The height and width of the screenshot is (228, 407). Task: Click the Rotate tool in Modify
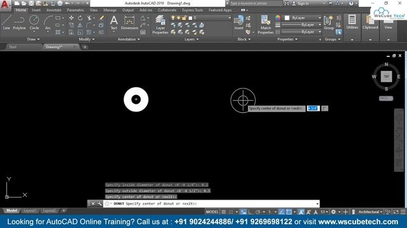point(80,18)
